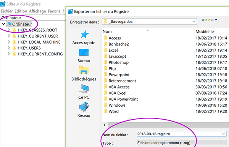Image resolution: width=229 pixels, height=147 pixels.
Task: Open the Nom du fichier dropdown arrow
Action: click(x=223, y=134)
